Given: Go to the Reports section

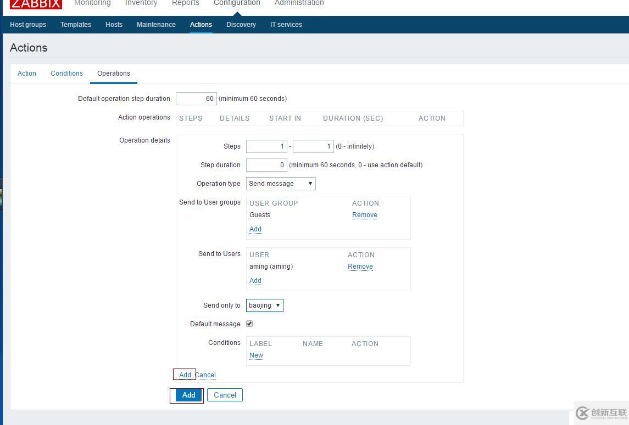Looking at the screenshot, I should tap(185, 3).
